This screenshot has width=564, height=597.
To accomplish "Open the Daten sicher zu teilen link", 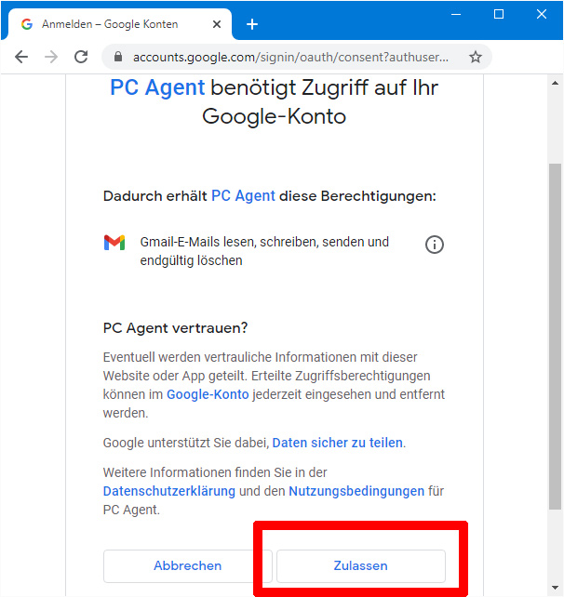I will coord(337,443).
